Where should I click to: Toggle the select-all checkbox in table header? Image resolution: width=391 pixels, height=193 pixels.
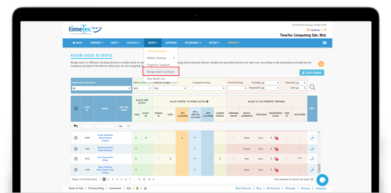click(x=76, y=109)
